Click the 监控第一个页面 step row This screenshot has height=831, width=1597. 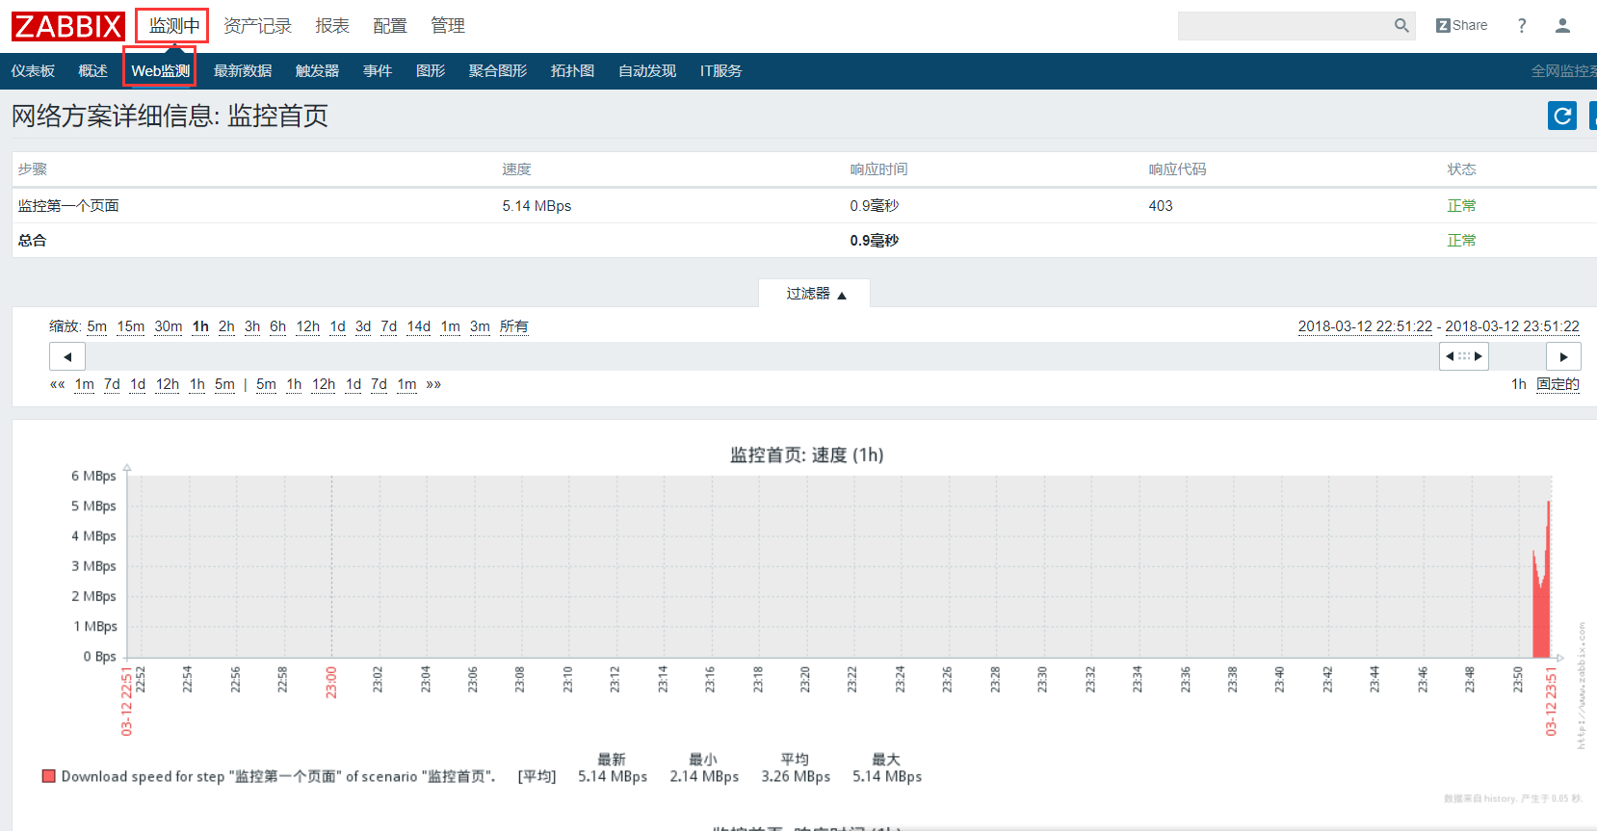(804, 206)
